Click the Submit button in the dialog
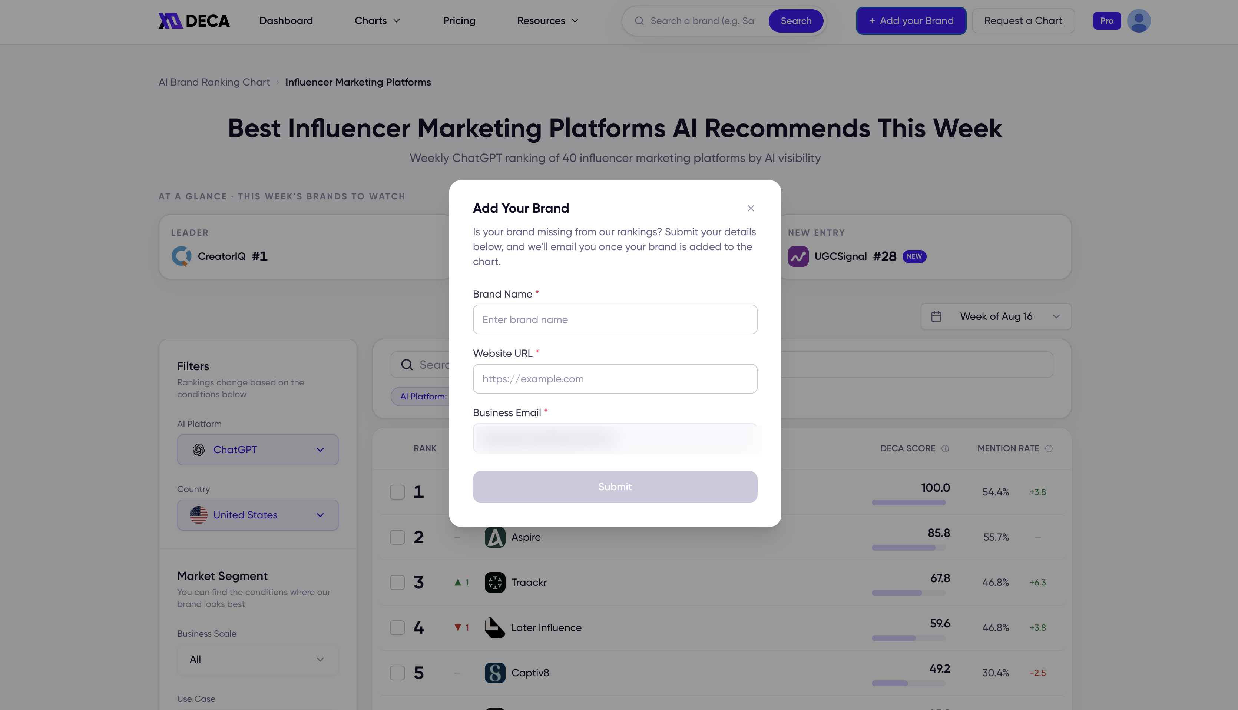Viewport: 1238px width, 710px height. (615, 487)
